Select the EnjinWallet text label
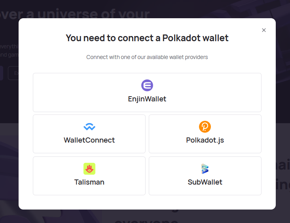This screenshot has width=290, height=223. coord(147,99)
